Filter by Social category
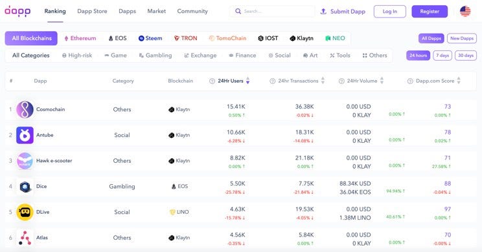The image size is (482, 252). pos(279,56)
